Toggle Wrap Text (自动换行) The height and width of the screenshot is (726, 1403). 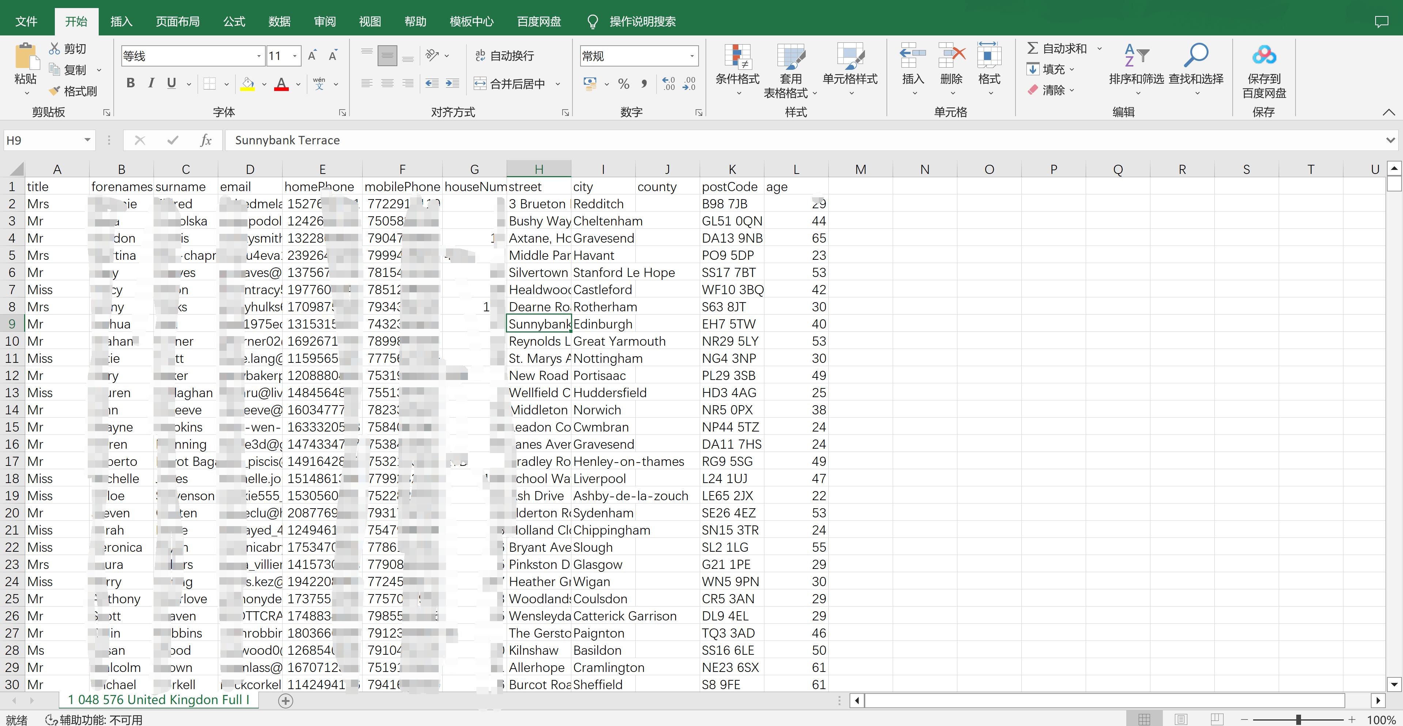tap(504, 56)
